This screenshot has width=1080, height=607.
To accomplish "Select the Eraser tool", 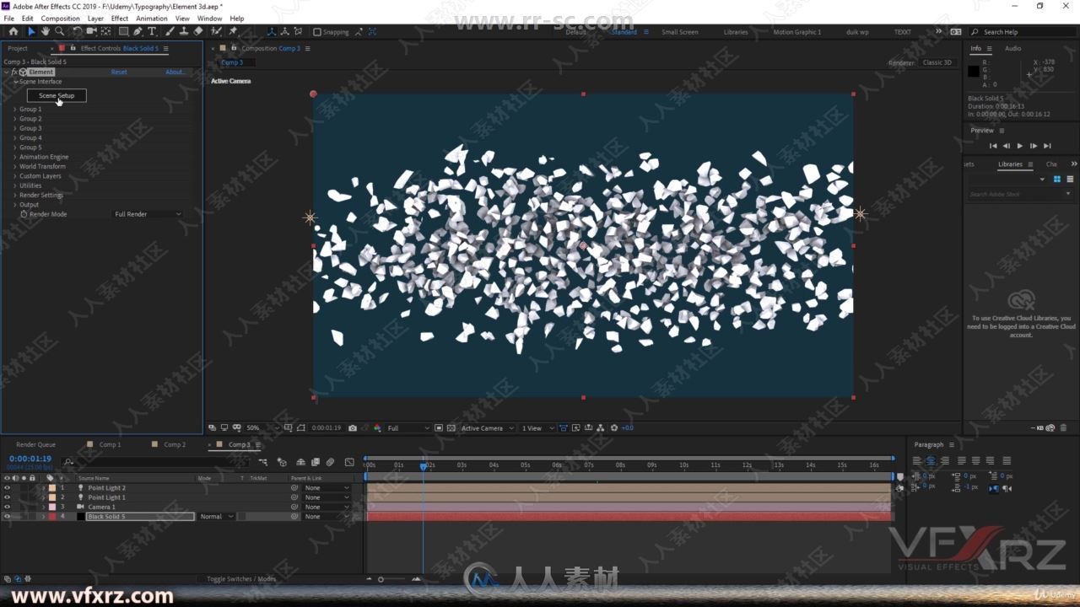I will 198,31.
